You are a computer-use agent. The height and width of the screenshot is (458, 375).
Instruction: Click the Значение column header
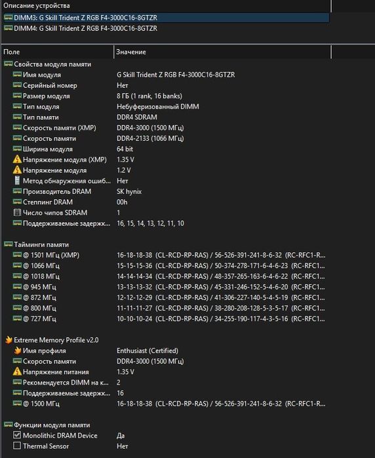pos(222,52)
